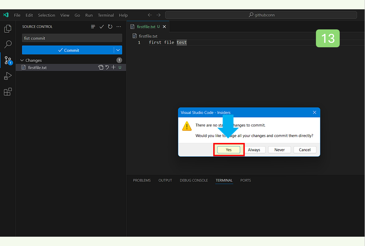The image size is (365, 246).
Task: Open the Commit button dropdown arrow
Action: coord(118,50)
